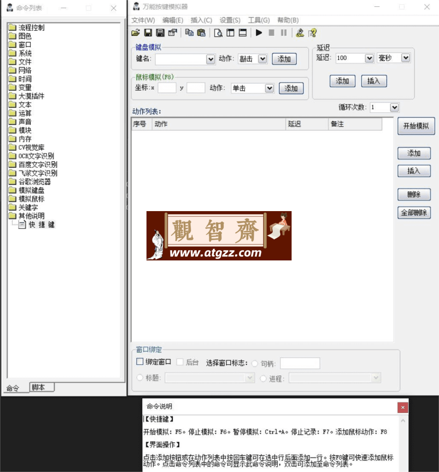Switch to the 命令 tab

[13, 388]
